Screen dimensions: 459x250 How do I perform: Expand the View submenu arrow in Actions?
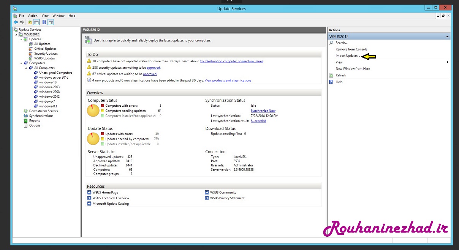pos(448,62)
